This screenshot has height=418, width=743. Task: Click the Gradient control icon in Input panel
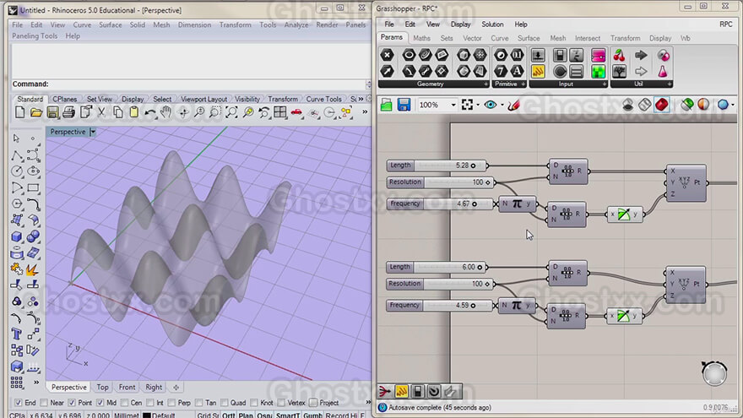coord(599,55)
